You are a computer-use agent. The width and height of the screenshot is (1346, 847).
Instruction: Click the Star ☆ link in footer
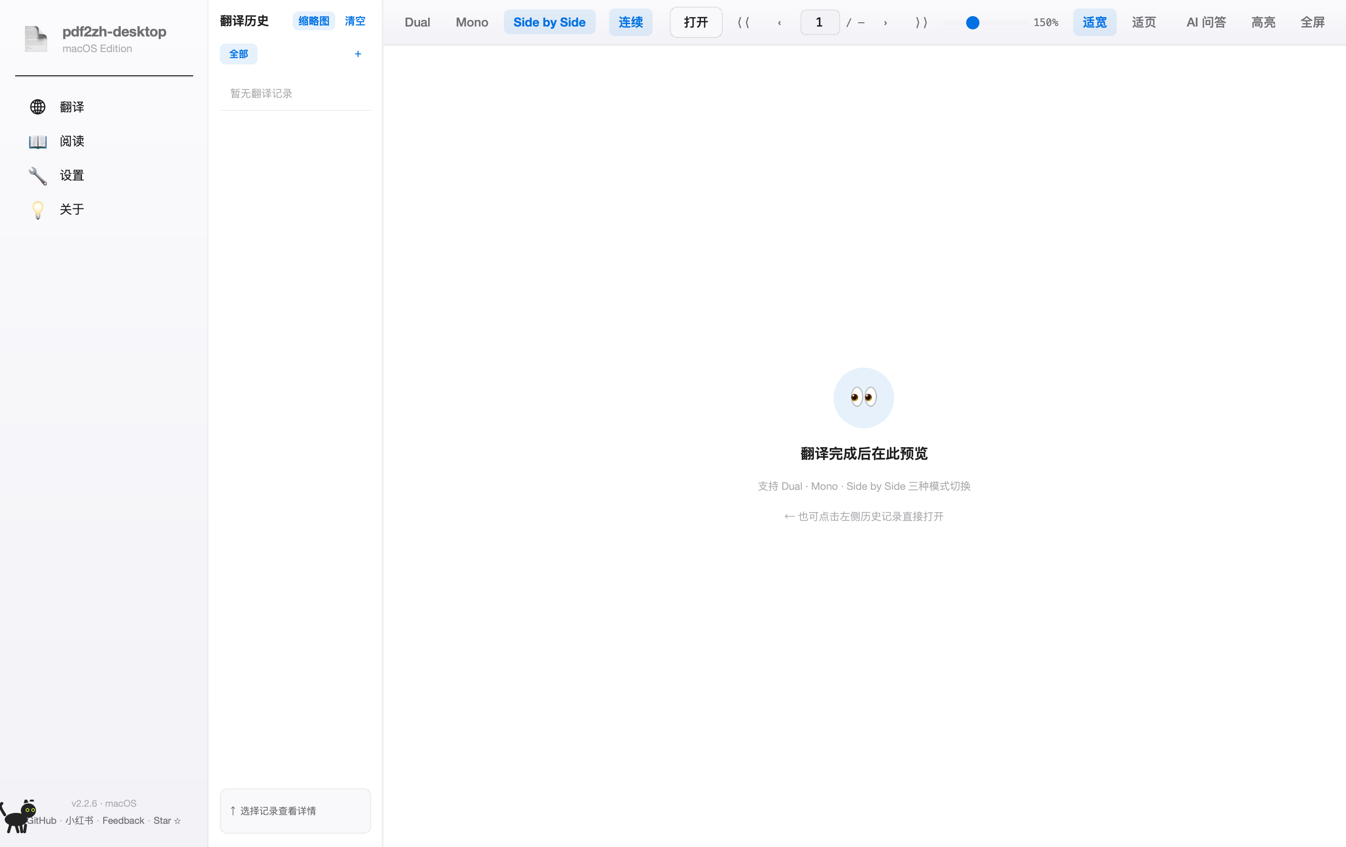tap(167, 820)
